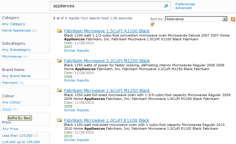
Task: Click the Price heading in refiners
Action: pyautogui.click(x=6, y=122)
